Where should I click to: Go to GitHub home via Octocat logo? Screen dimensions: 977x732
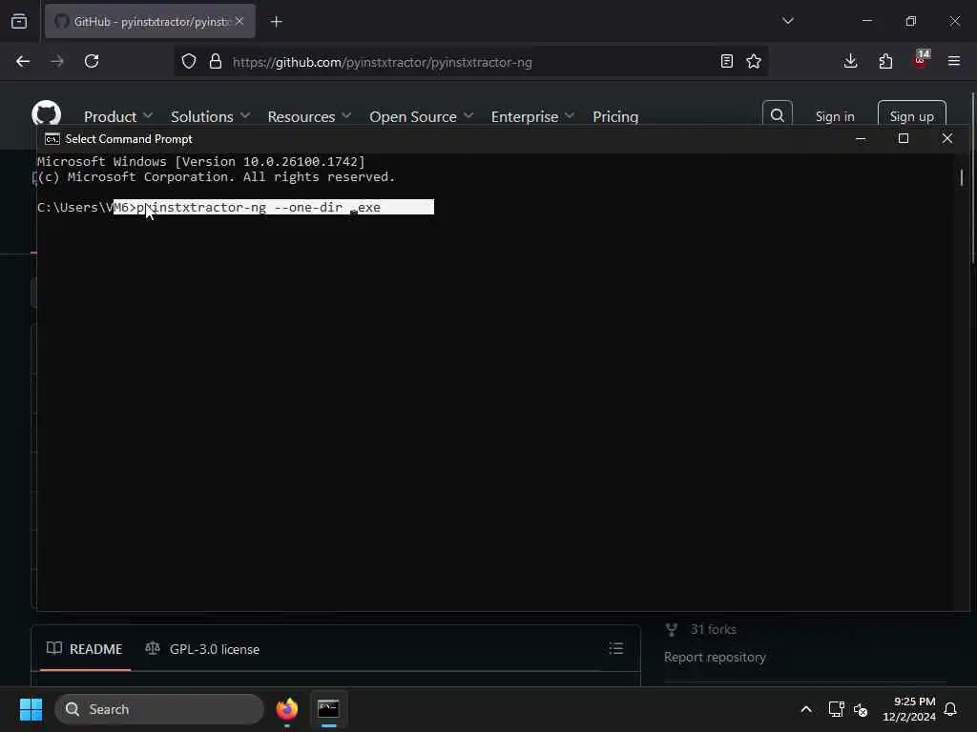pyautogui.click(x=47, y=114)
